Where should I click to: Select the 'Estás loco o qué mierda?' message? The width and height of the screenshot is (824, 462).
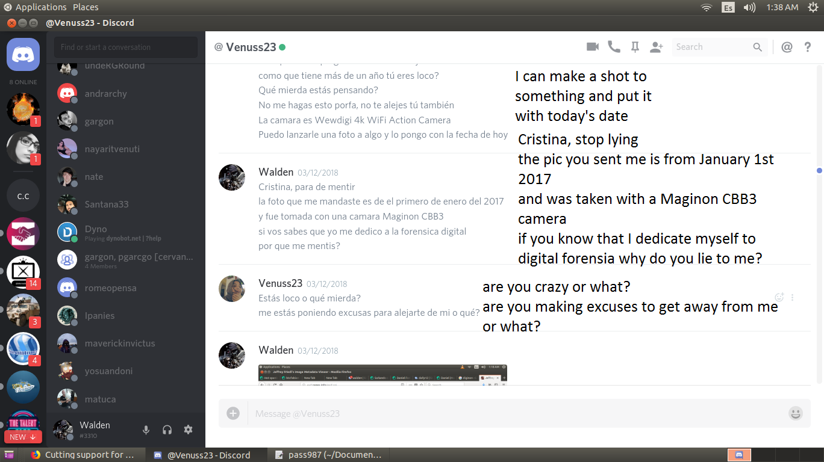(x=310, y=298)
